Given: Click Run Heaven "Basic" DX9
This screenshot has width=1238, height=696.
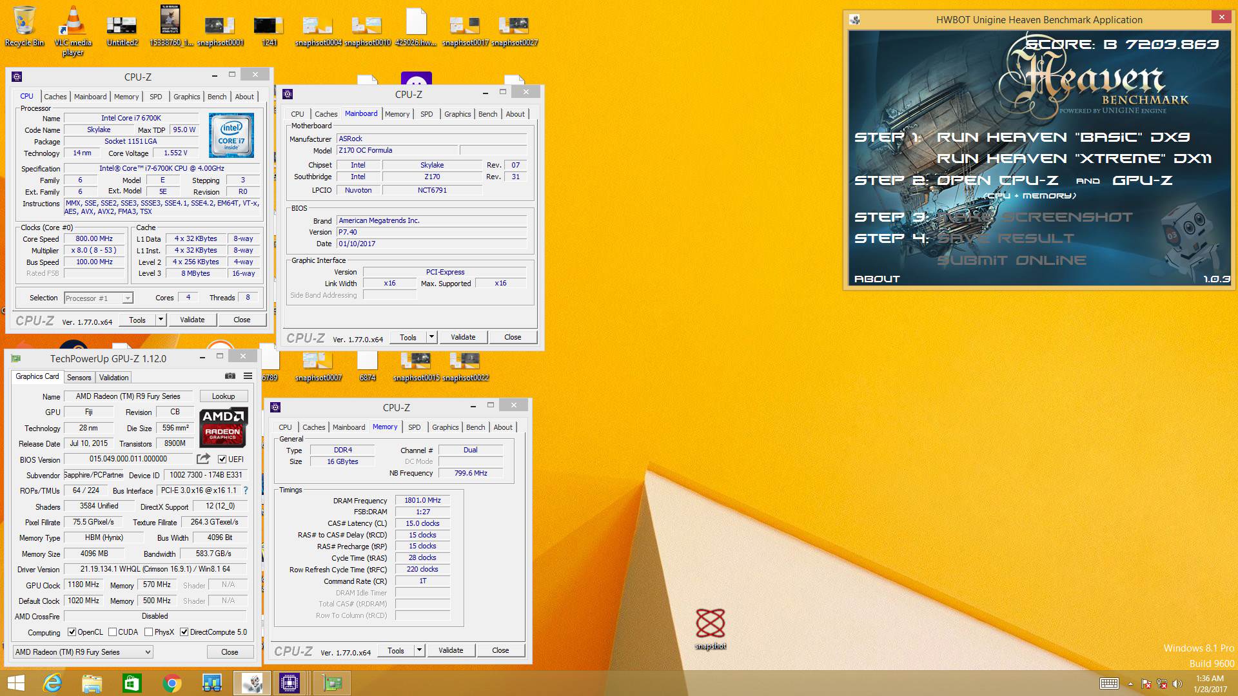Looking at the screenshot, I should [x=1063, y=137].
